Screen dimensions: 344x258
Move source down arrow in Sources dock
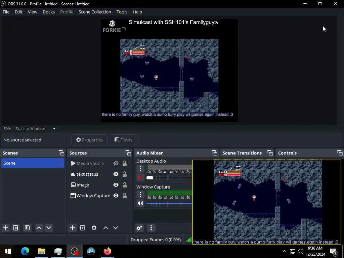[x=116, y=228]
